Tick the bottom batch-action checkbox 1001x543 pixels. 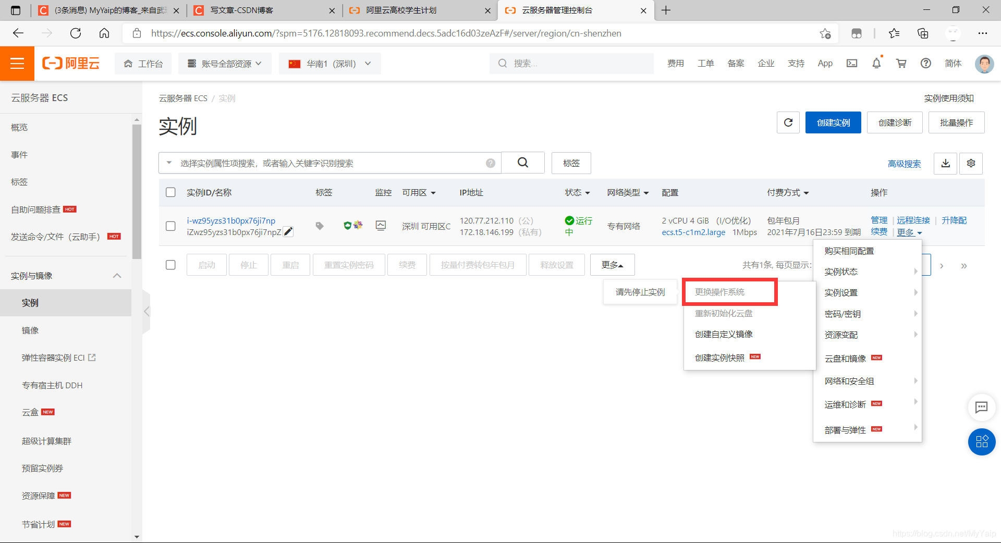170,265
